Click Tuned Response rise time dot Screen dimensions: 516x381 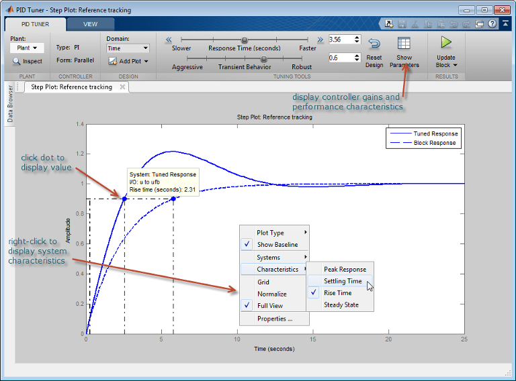click(124, 199)
